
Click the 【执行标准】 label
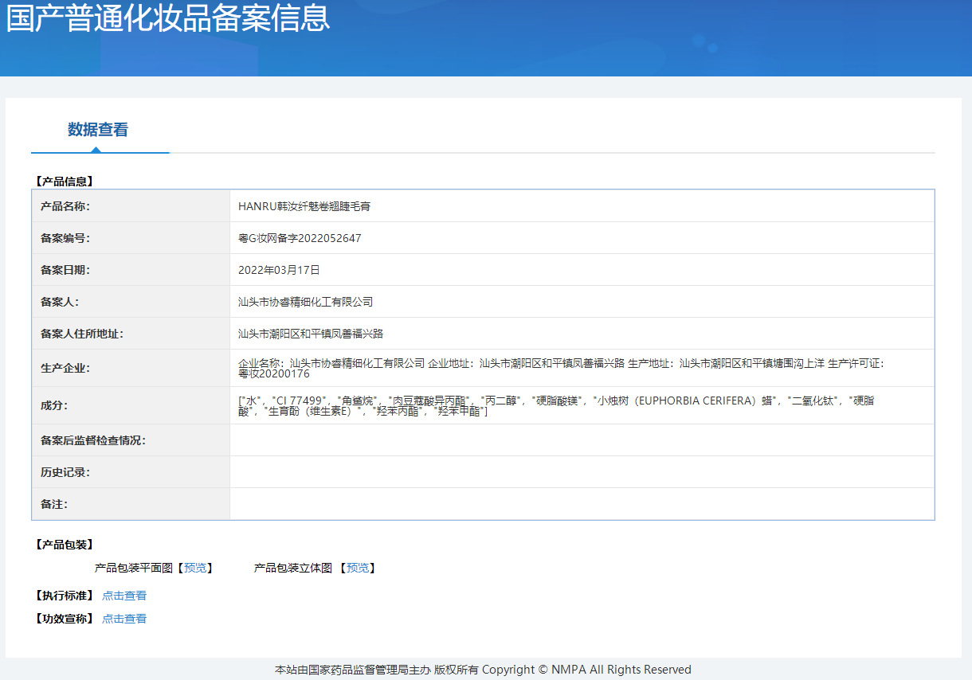[64, 596]
